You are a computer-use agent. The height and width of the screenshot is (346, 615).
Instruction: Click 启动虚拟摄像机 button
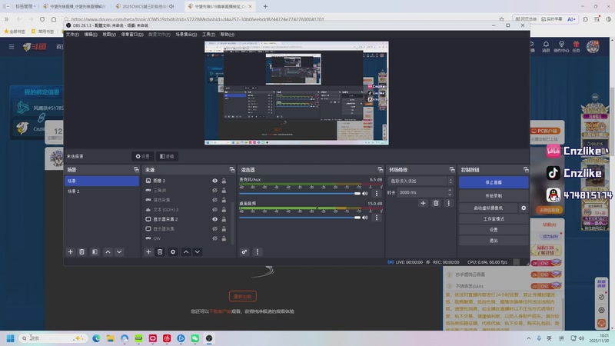tap(488, 208)
